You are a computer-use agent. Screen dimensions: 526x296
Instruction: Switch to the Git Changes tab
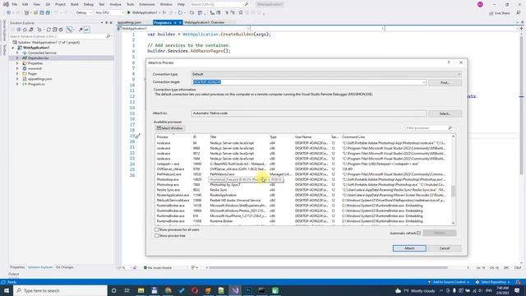pos(64,267)
